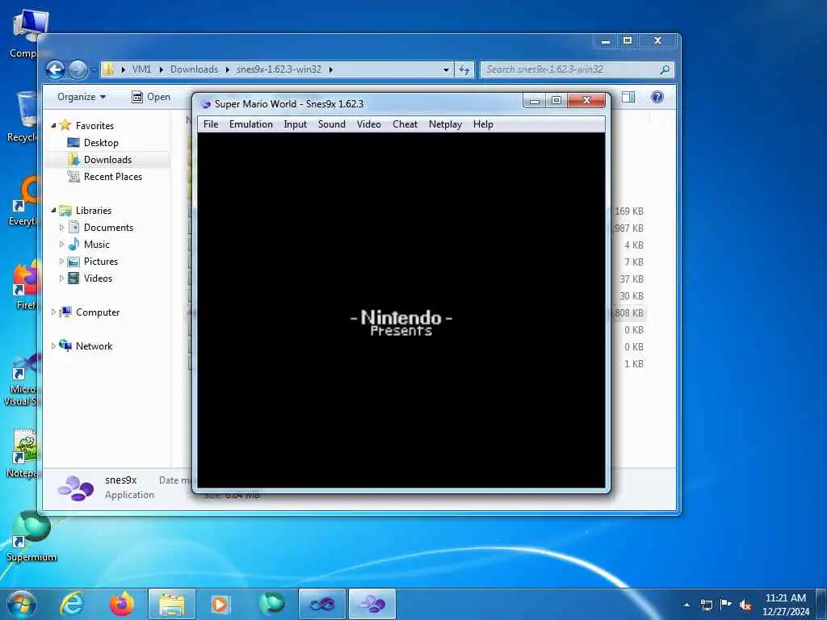The height and width of the screenshot is (620, 827).
Task: Click the Downloads breadcrumb in the address bar
Action: click(x=194, y=69)
